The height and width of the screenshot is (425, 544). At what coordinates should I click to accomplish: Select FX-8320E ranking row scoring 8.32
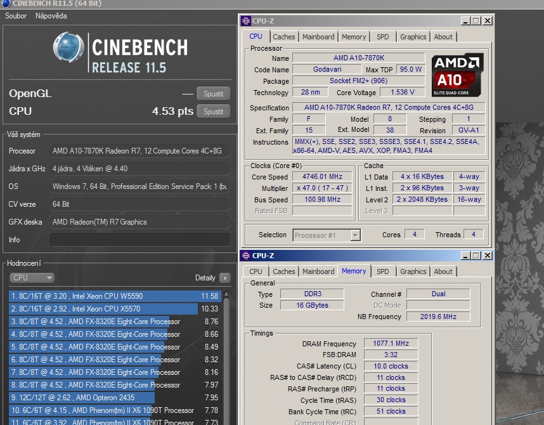point(115,360)
